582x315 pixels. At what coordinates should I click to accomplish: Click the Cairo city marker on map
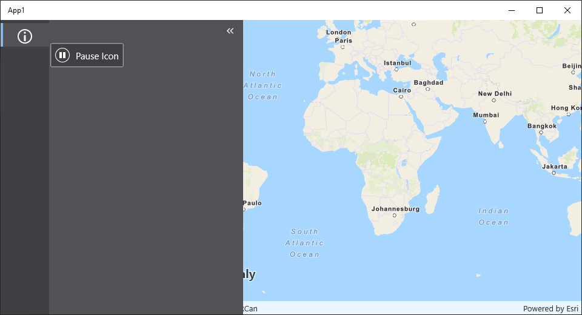(401, 97)
